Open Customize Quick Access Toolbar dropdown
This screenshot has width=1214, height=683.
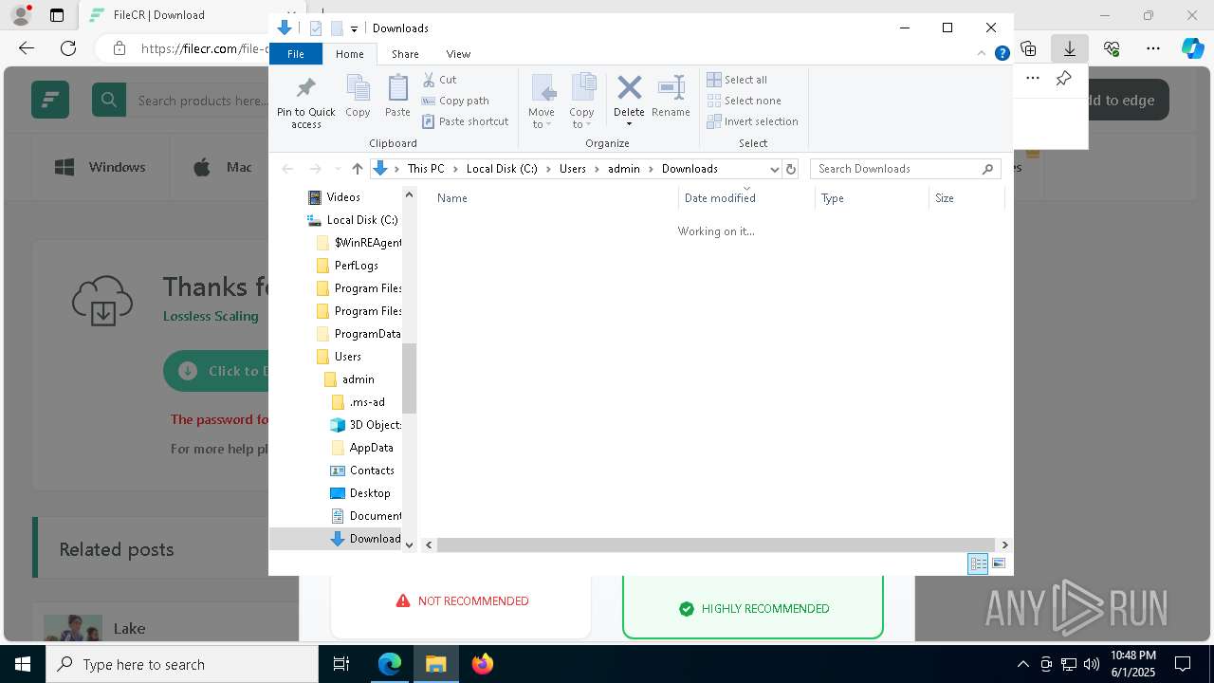[354, 28]
